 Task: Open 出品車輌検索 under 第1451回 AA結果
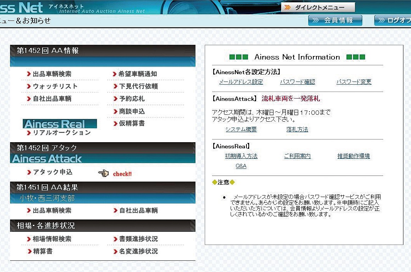coord(49,210)
